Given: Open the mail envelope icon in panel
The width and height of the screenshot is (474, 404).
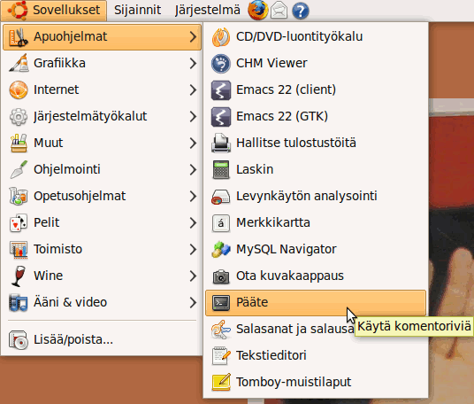Looking at the screenshot, I should [x=279, y=11].
